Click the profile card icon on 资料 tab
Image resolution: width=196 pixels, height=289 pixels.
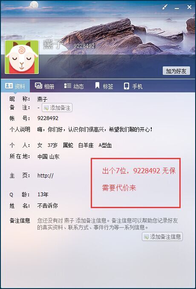[9, 86]
